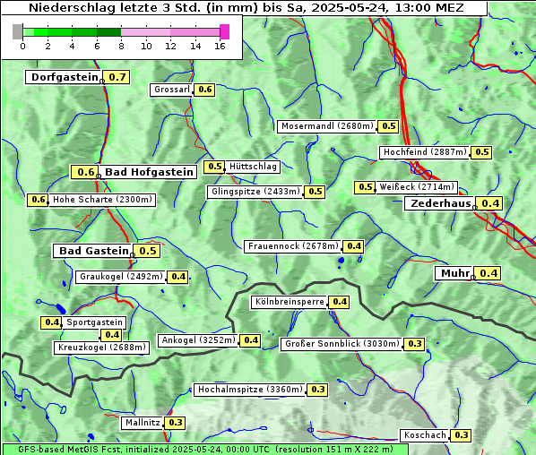The image size is (536, 455).
Task: Click the 0.4 value beside Frauennock
Action: [353, 246]
